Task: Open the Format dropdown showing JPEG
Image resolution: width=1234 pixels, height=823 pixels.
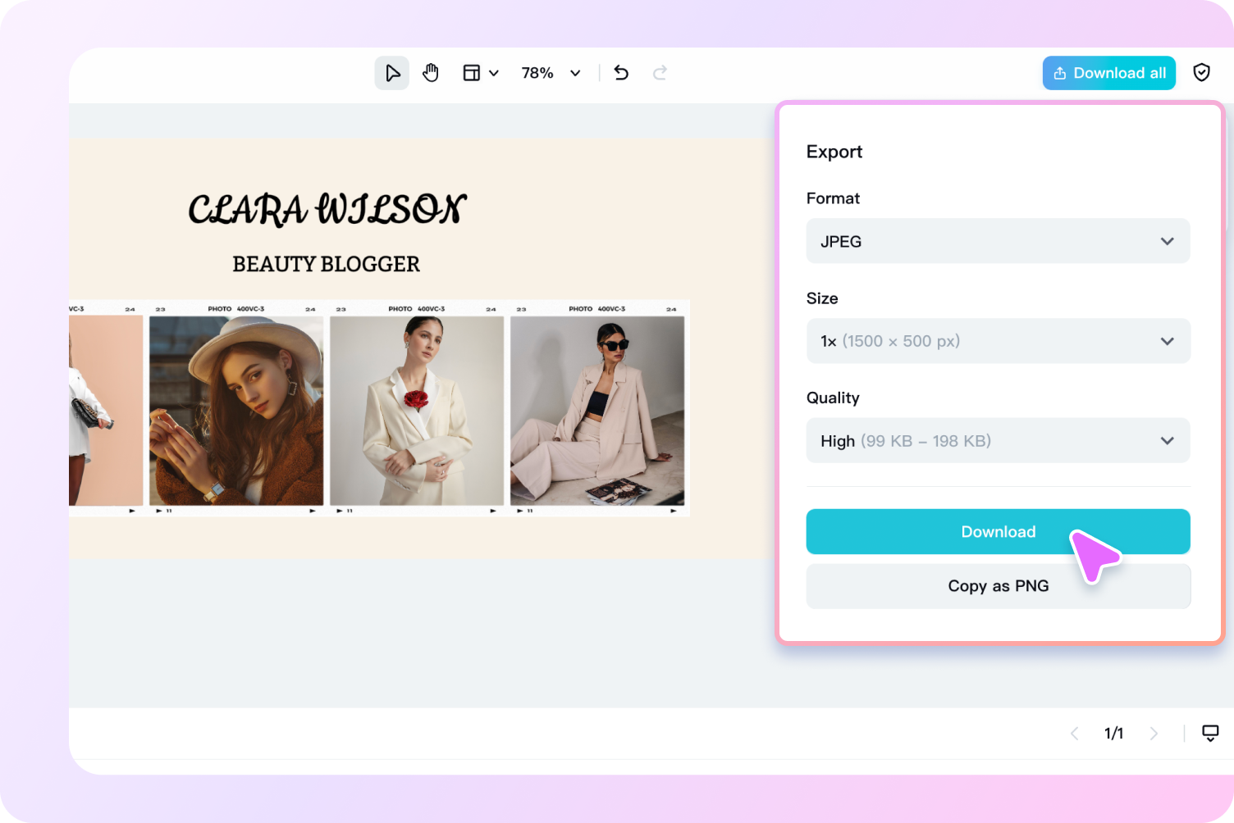Action: tap(998, 241)
